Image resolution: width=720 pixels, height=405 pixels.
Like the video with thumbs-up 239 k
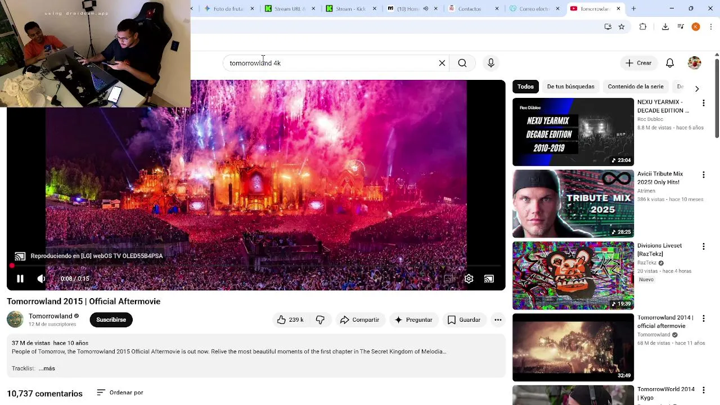point(290,319)
